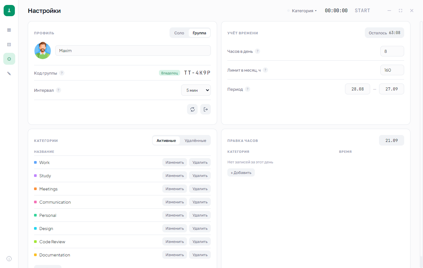423x268 pixels.
Task: Open the Категория dropdown in the header
Action: point(302,11)
